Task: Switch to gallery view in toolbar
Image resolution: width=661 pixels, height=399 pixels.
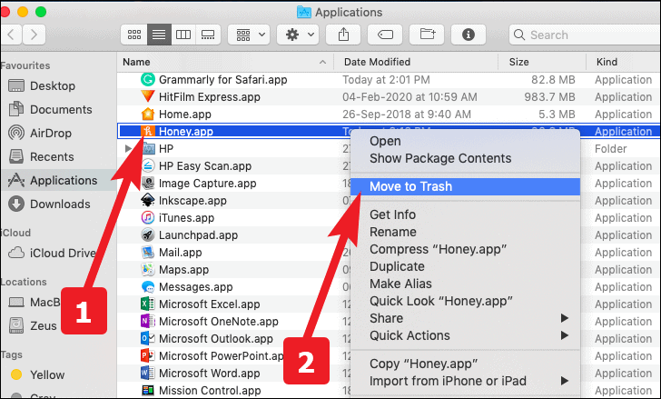Action: coord(208,35)
